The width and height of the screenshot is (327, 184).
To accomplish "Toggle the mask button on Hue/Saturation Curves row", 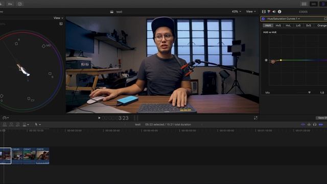I will [325, 19].
